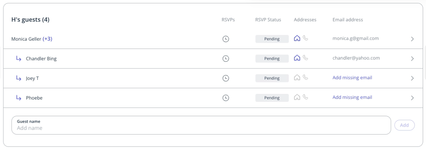Click Chandler Bing's home address icon
Image resolution: width=426 pixels, height=150 pixels.
point(298,58)
